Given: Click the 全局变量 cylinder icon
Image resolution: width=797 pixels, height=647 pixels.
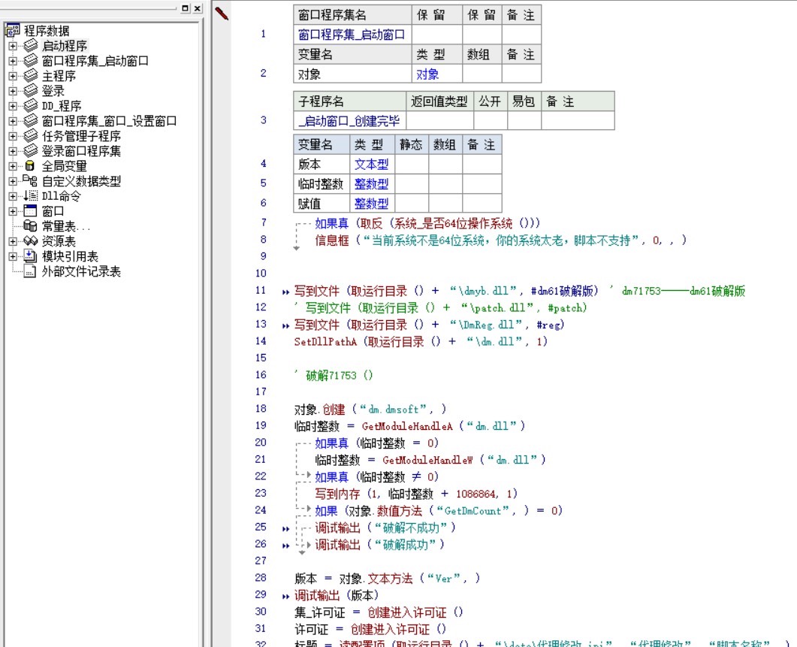Looking at the screenshot, I should coord(30,166).
